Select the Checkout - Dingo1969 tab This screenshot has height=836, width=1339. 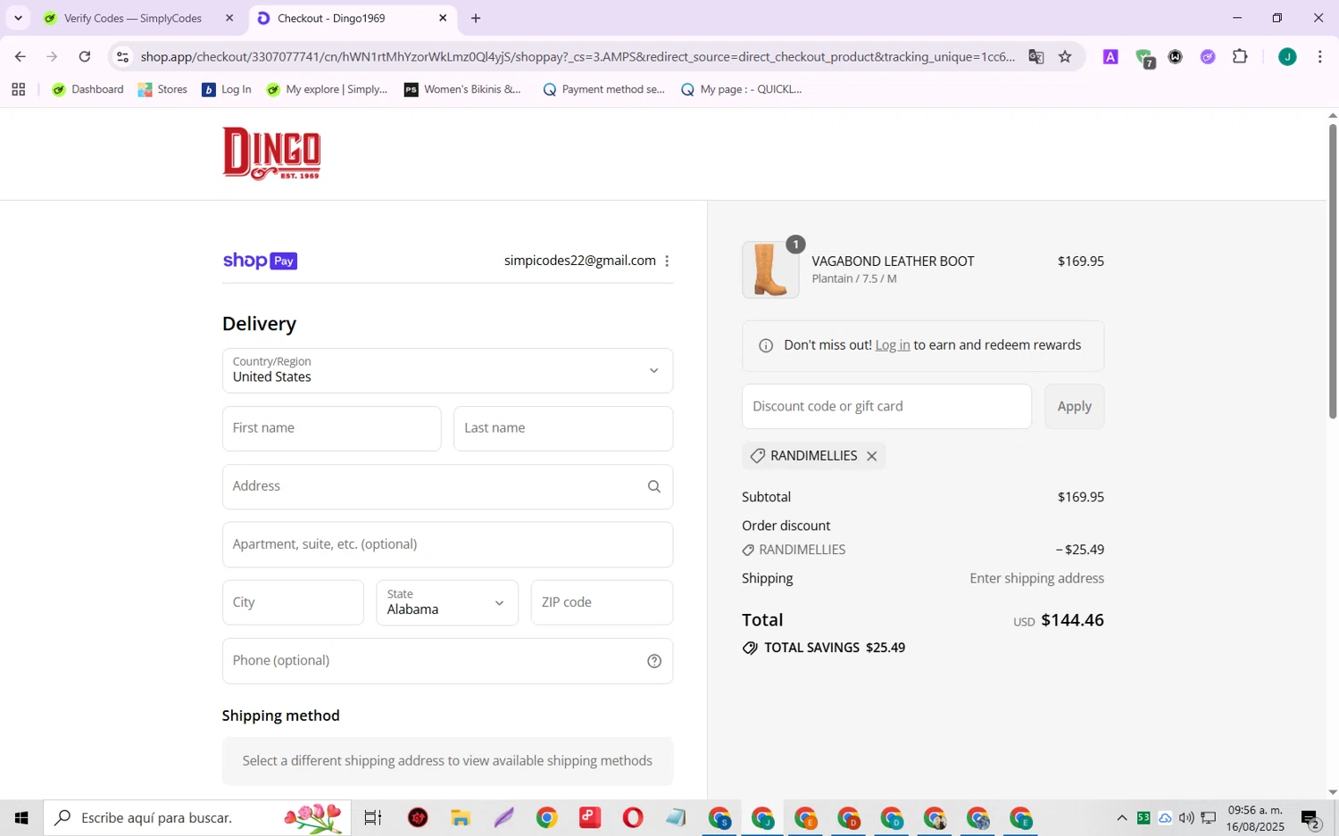pos(331,18)
